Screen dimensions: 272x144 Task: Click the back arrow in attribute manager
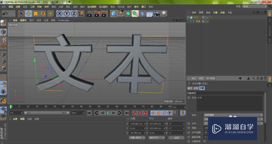240,78
